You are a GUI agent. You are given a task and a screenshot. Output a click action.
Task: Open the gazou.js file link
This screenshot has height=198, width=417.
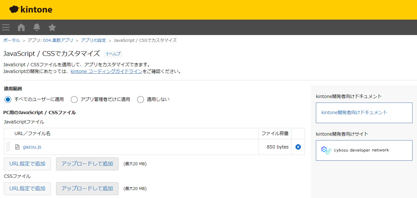pos(32,147)
